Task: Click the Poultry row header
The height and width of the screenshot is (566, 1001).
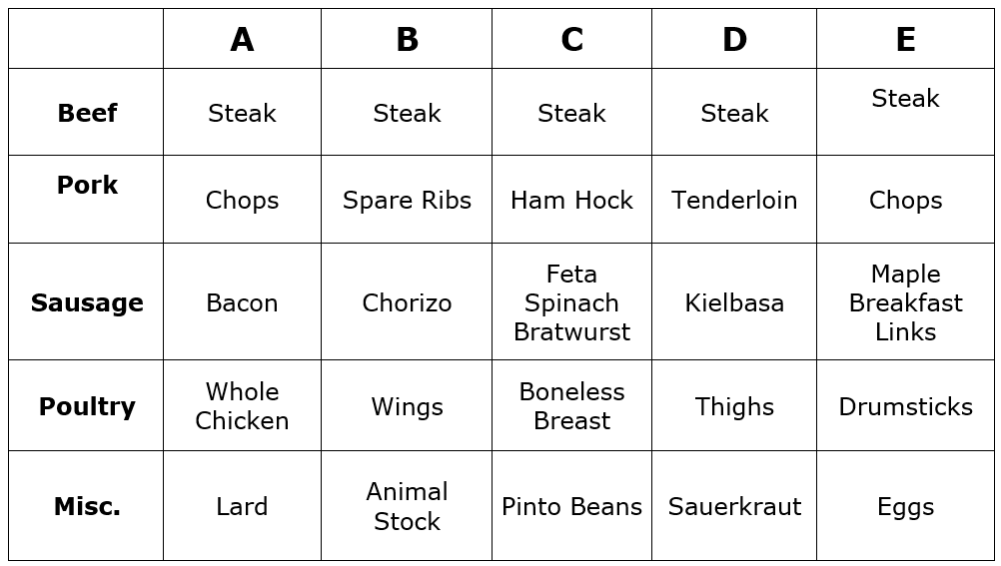Action: click(x=87, y=406)
